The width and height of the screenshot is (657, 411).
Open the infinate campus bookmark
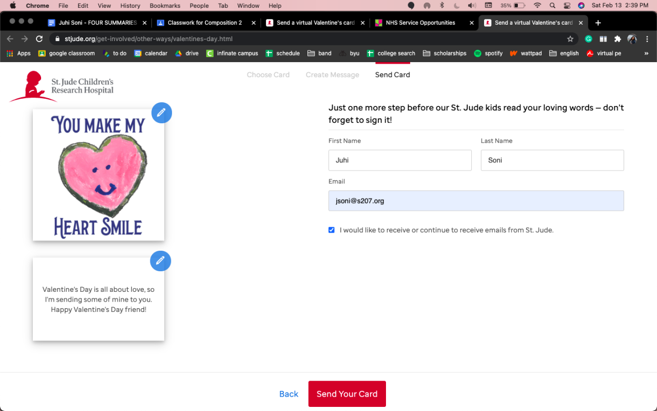[232, 53]
